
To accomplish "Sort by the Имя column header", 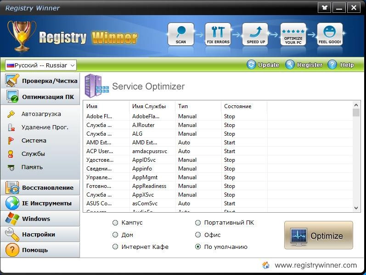I will (x=106, y=106).
